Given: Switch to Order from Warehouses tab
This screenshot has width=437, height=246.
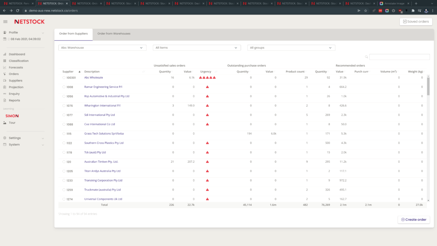Looking at the screenshot, I should 114,33.
